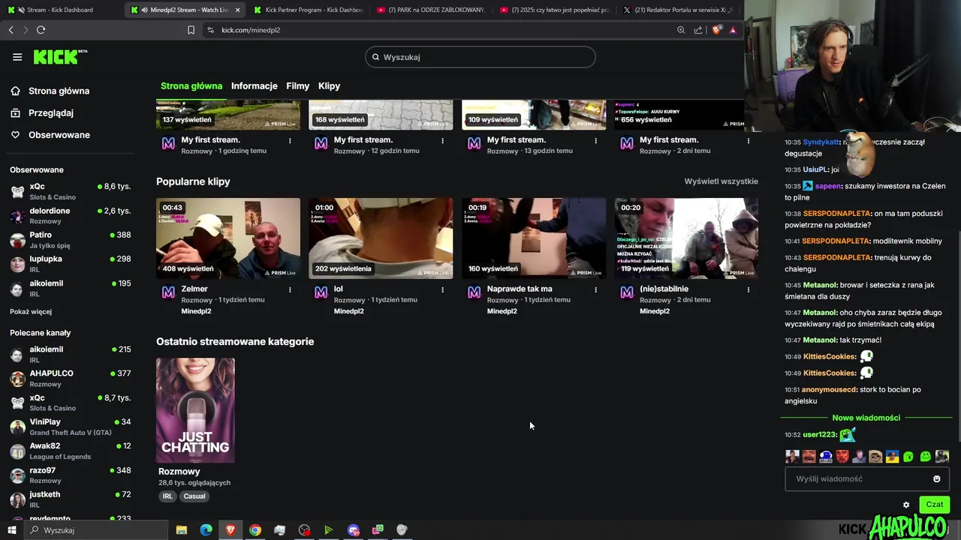
Task: Switch to the Stream - Kick Dashboard tab
Action: [x=60, y=10]
